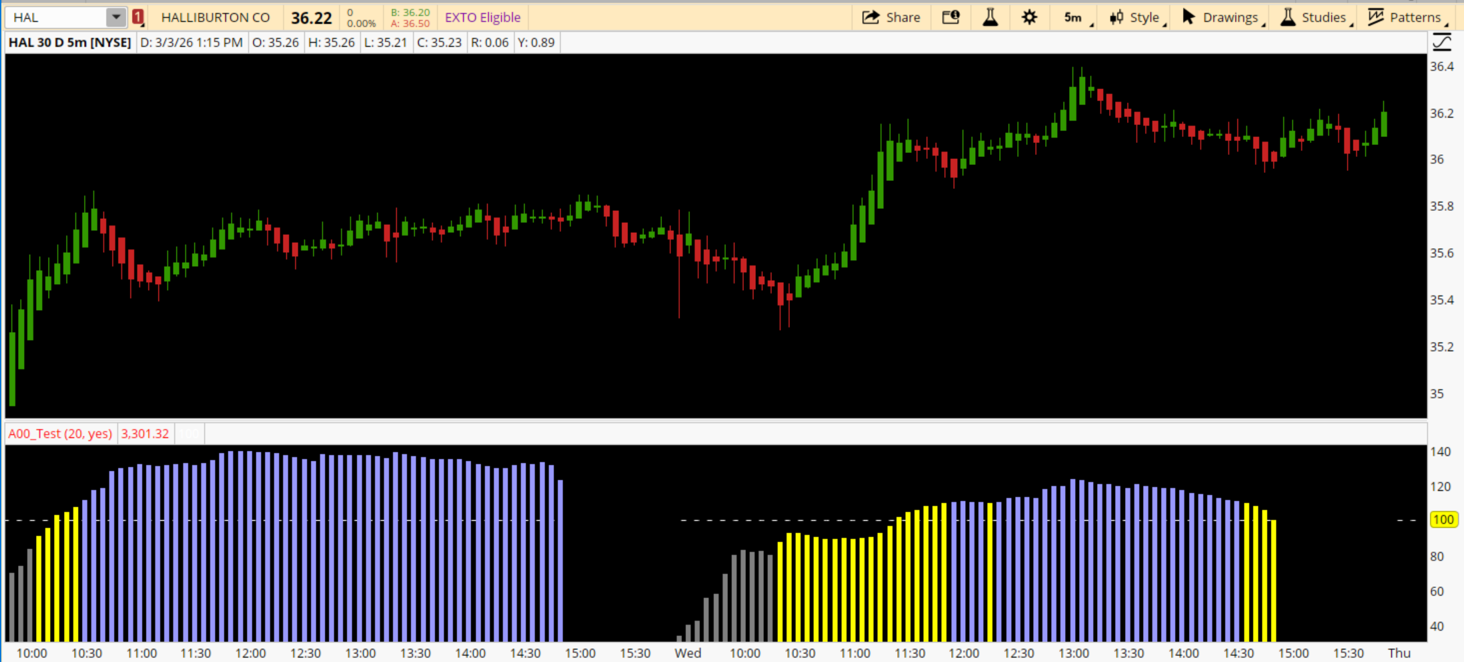Click the flask Edit Studies icon
This screenshot has height=662, width=1464.
[990, 17]
